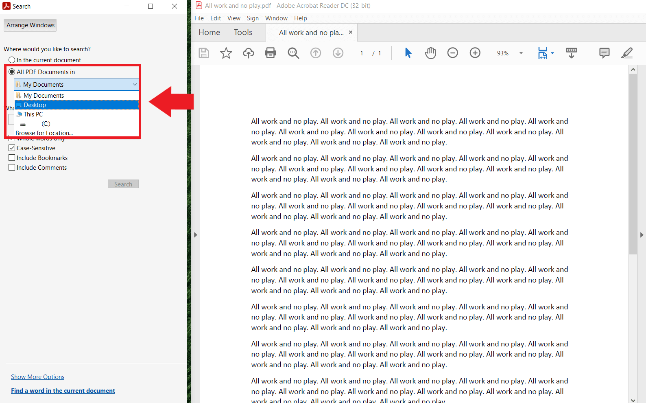Zoom out with the minus icon
This screenshot has height=403, width=646.
pos(453,53)
